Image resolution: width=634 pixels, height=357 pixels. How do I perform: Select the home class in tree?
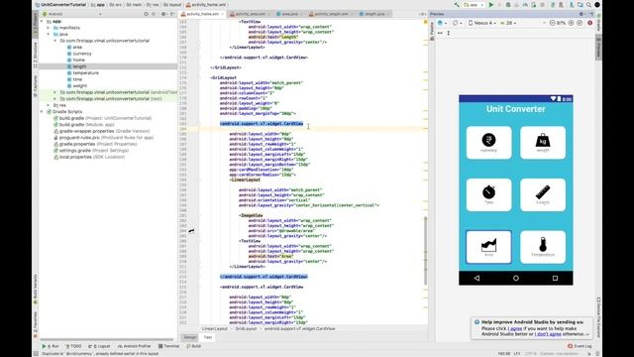79,59
